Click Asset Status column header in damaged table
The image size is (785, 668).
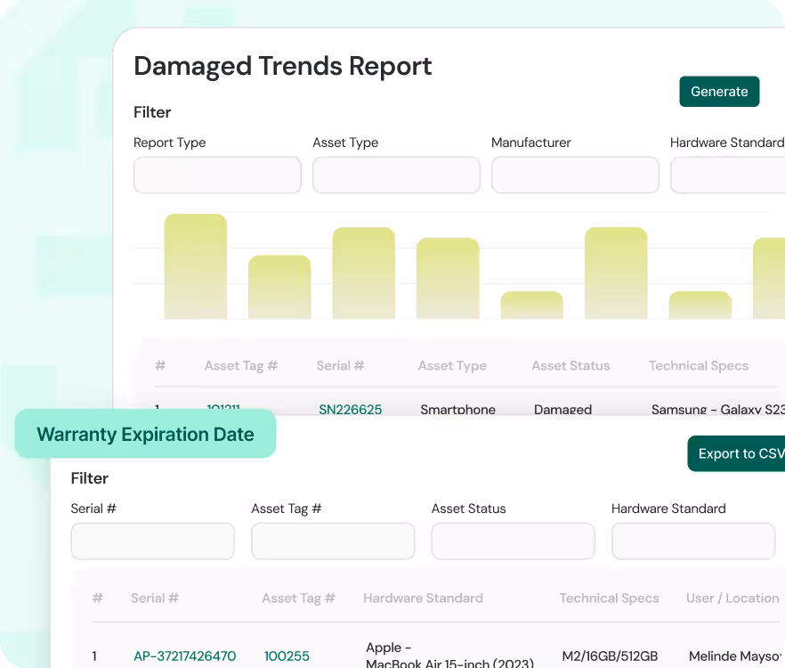click(x=571, y=365)
